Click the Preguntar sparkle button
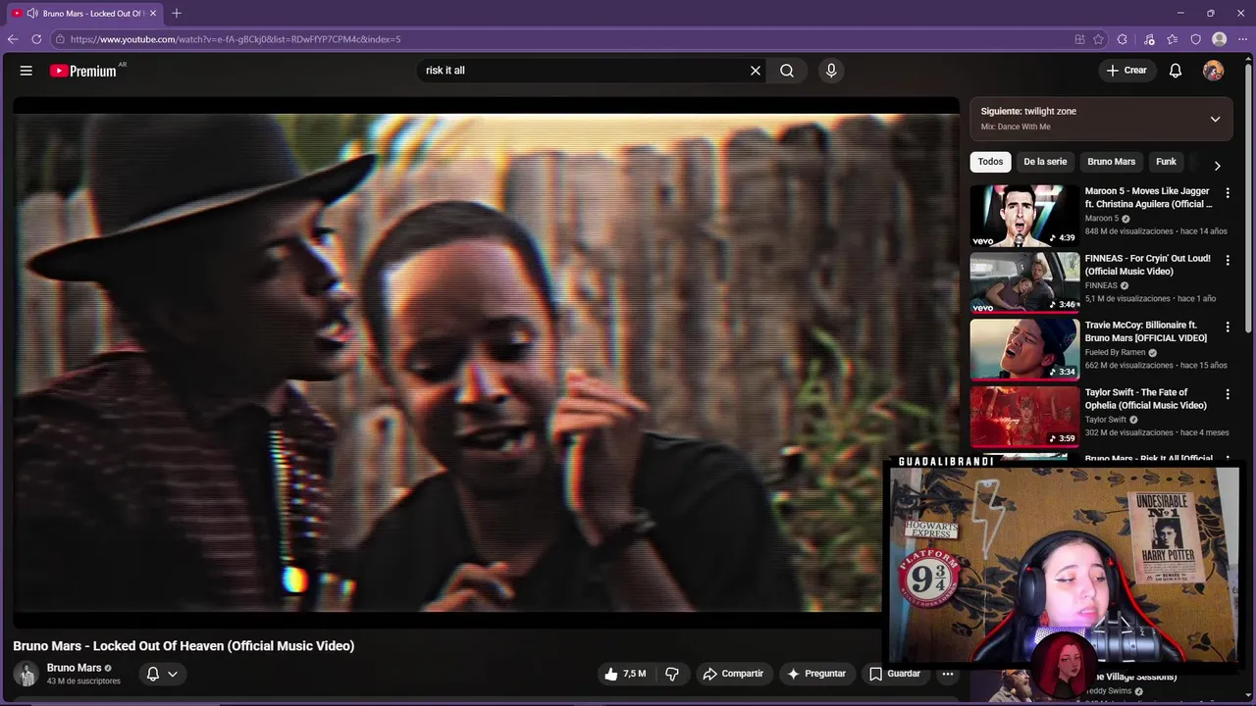Image resolution: width=1256 pixels, height=706 pixels. click(x=816, y=674)
